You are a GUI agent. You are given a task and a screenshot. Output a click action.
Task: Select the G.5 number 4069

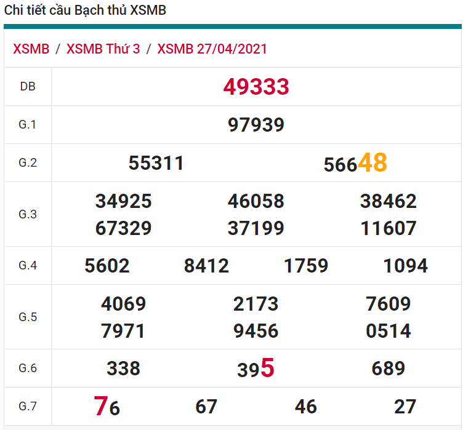click(x=124, y=304)
